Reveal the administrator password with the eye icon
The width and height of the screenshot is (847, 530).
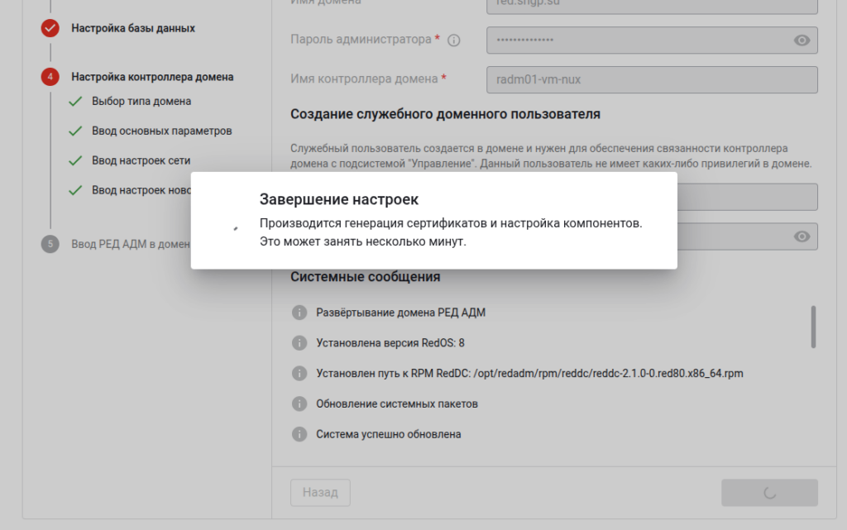(801, 39)
